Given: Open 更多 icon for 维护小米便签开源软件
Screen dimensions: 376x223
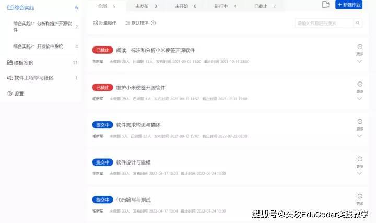Looking at the screenshot, I should point(359,84).
